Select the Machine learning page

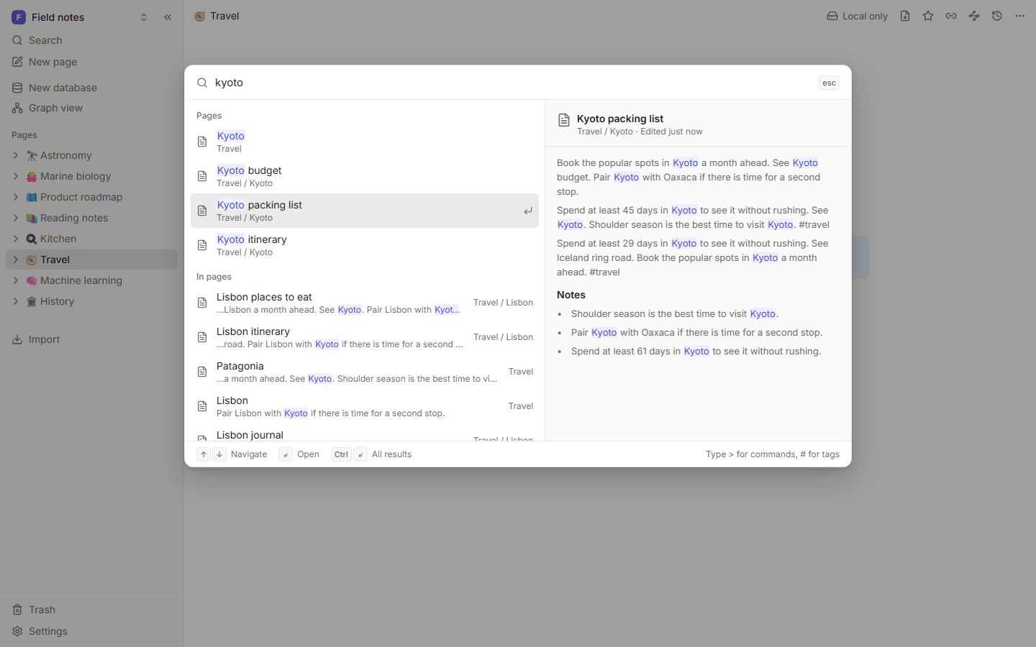click(x=91, y=280)
